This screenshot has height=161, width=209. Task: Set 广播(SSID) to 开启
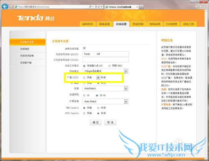pos(84,77)
